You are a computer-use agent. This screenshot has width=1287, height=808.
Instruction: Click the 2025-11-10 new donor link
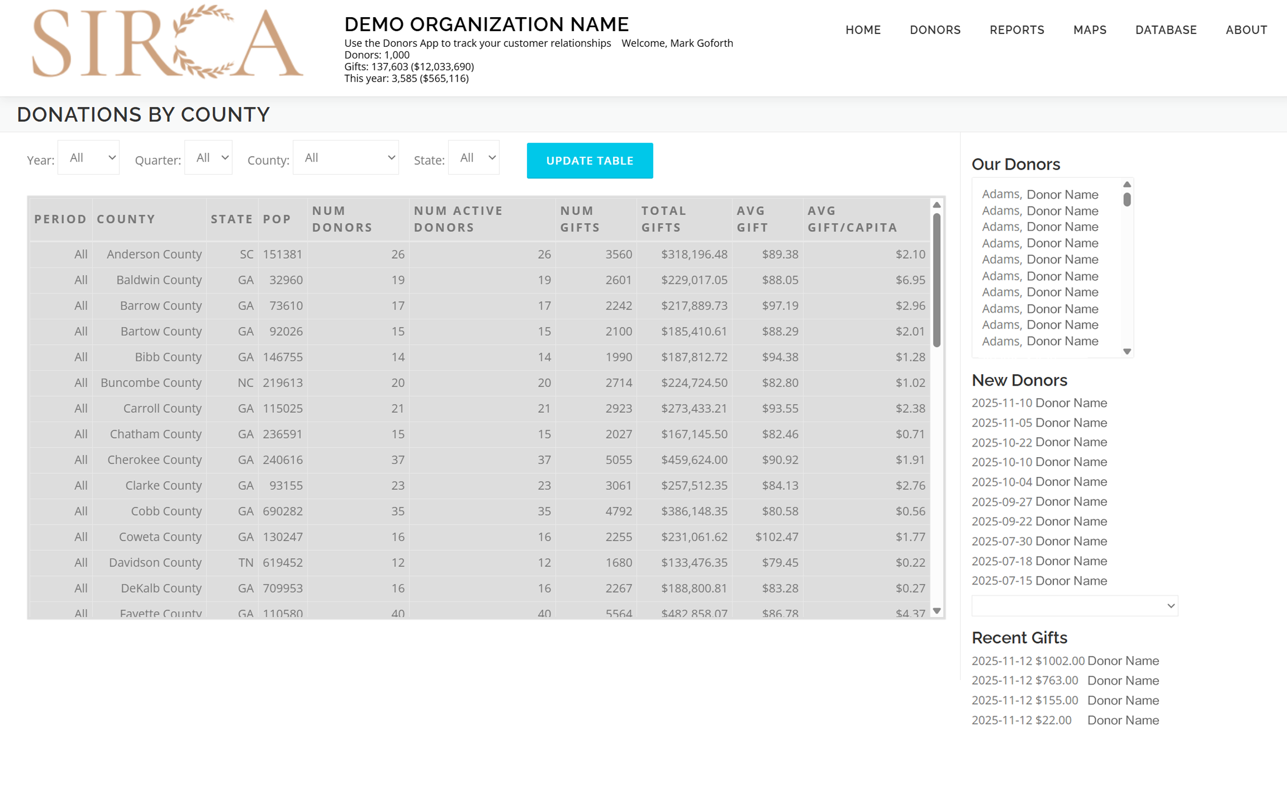pyautogui.click(x=1039, y=403)
